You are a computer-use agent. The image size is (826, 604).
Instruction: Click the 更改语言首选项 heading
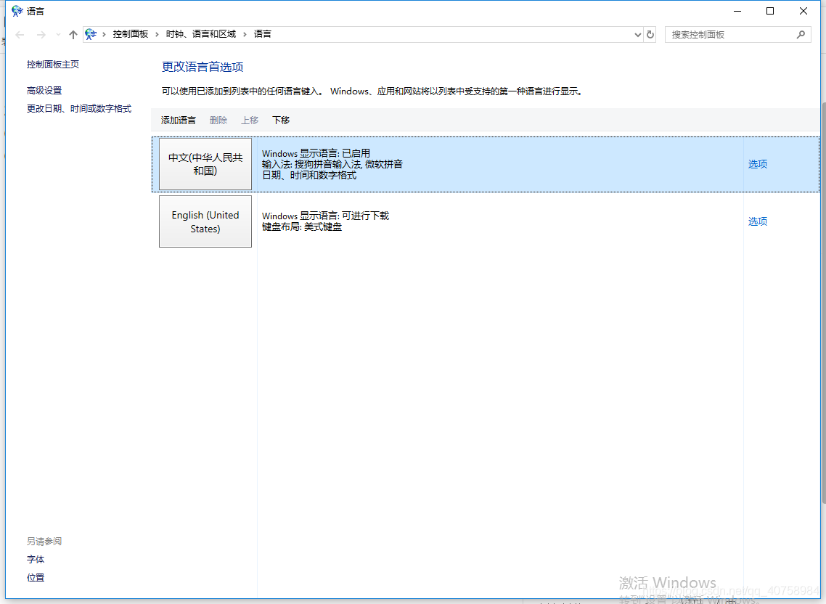(203, 67)
